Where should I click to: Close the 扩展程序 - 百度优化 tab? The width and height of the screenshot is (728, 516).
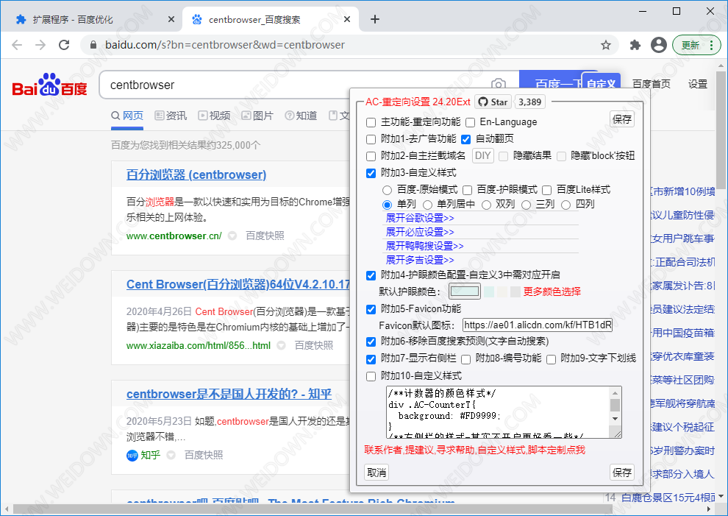coord(171,19)
